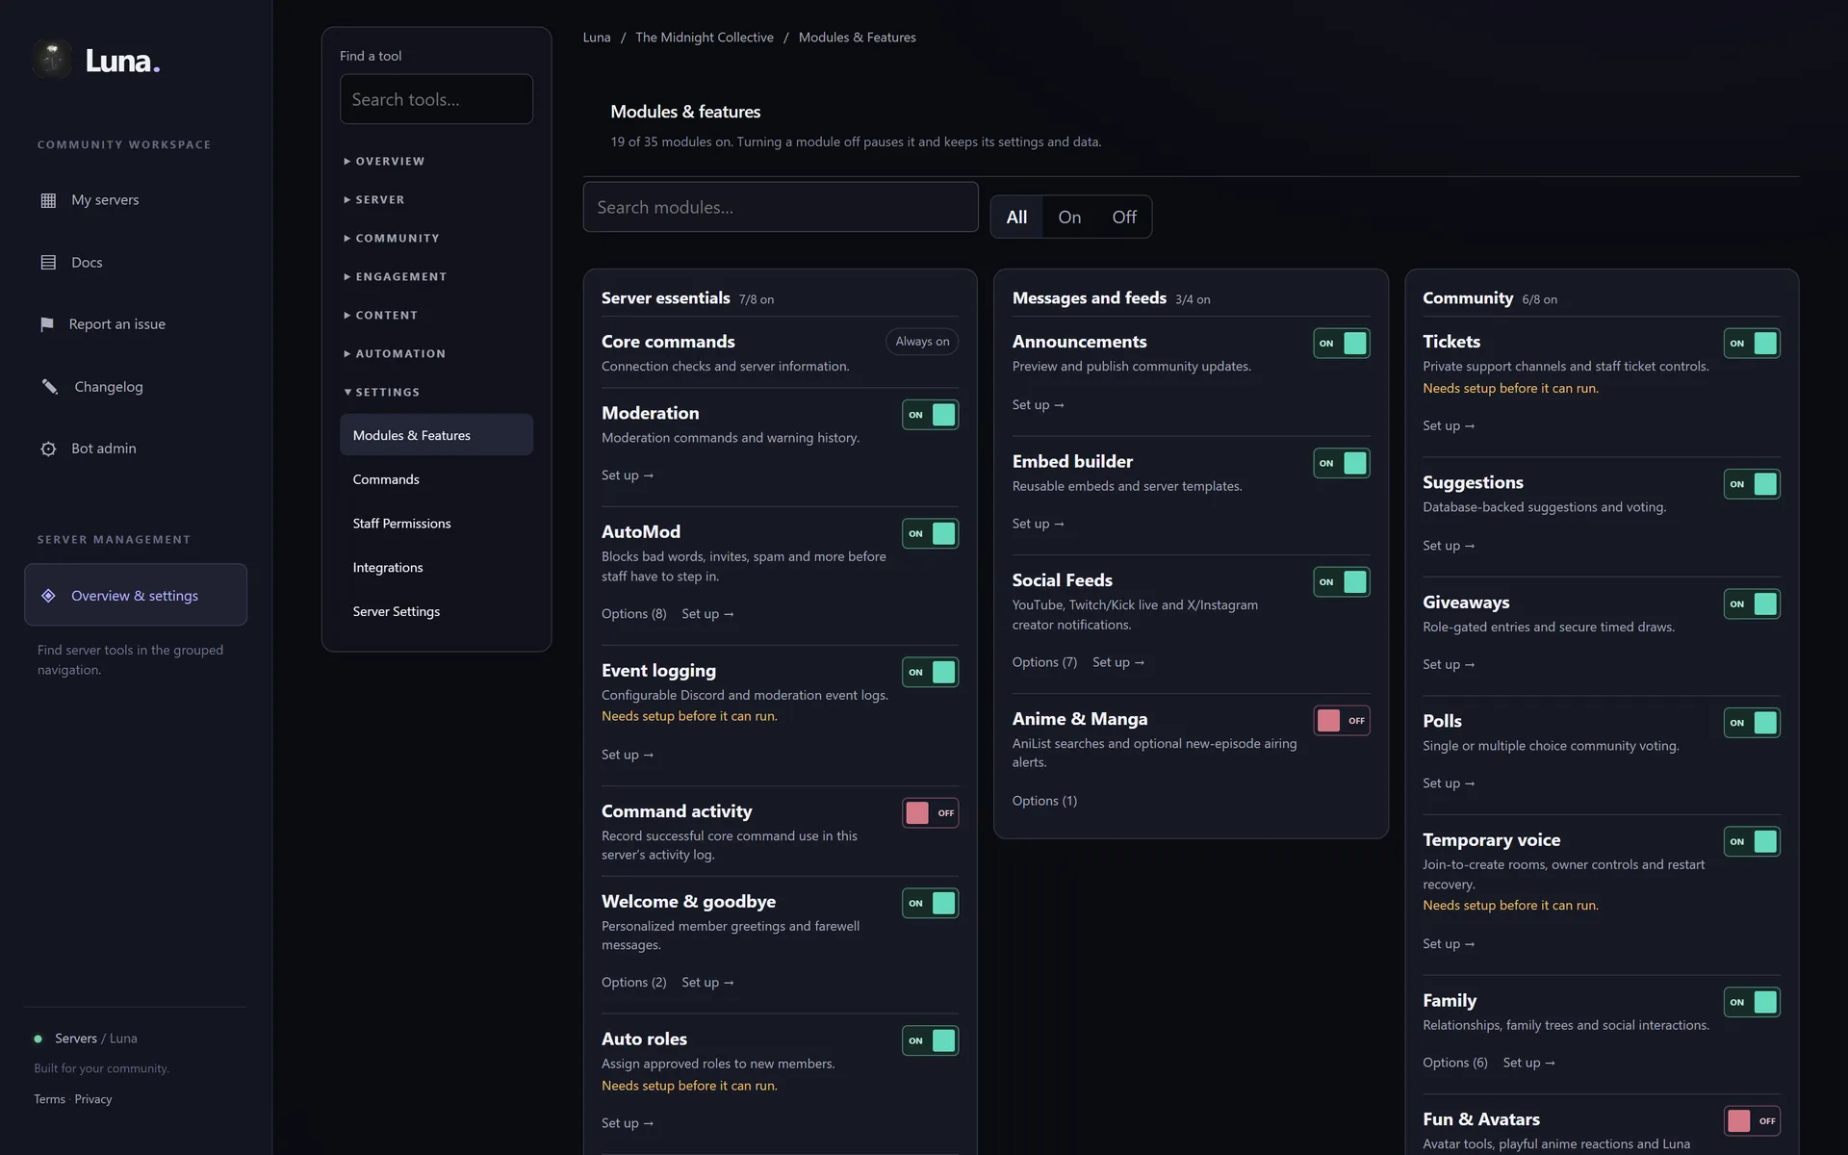
Task: Click the Docs page icon
Action: [48, 262]
